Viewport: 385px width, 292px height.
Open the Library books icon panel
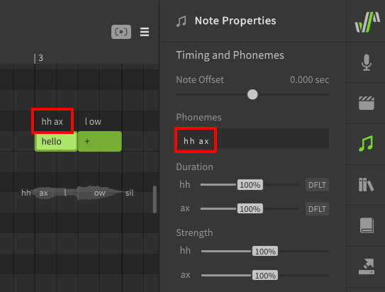pyautogui.click(x=366, y=184)
